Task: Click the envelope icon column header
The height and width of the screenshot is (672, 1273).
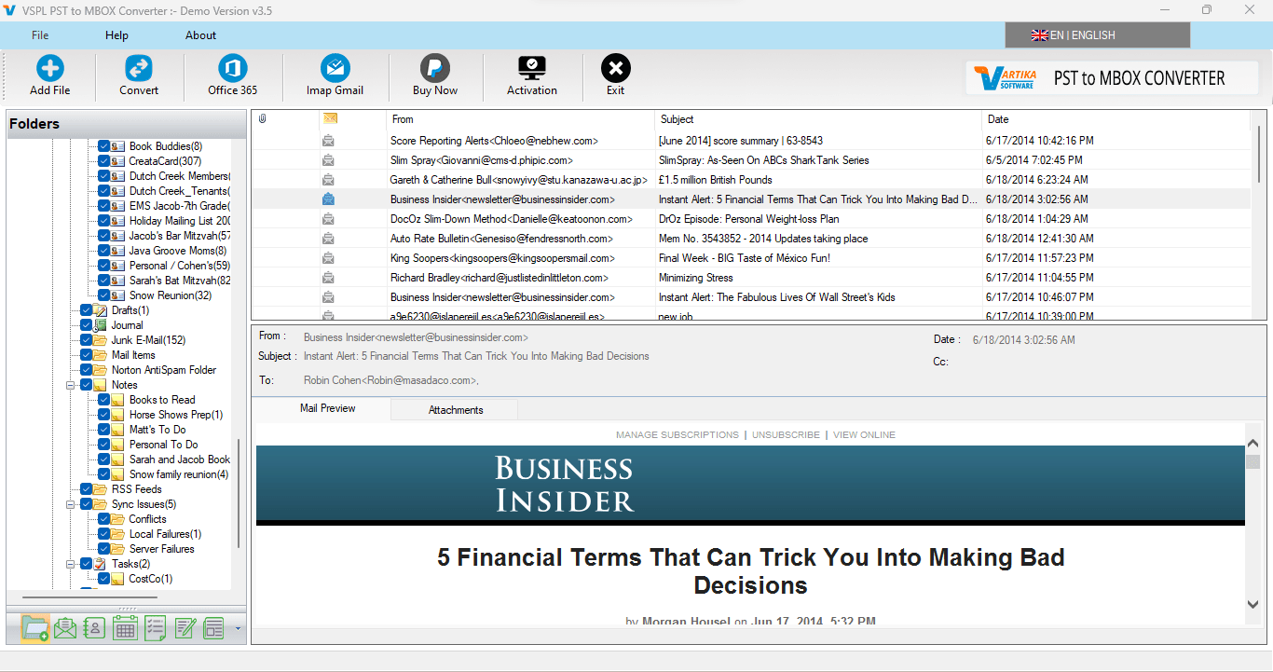Action: (x=329, y=118)
